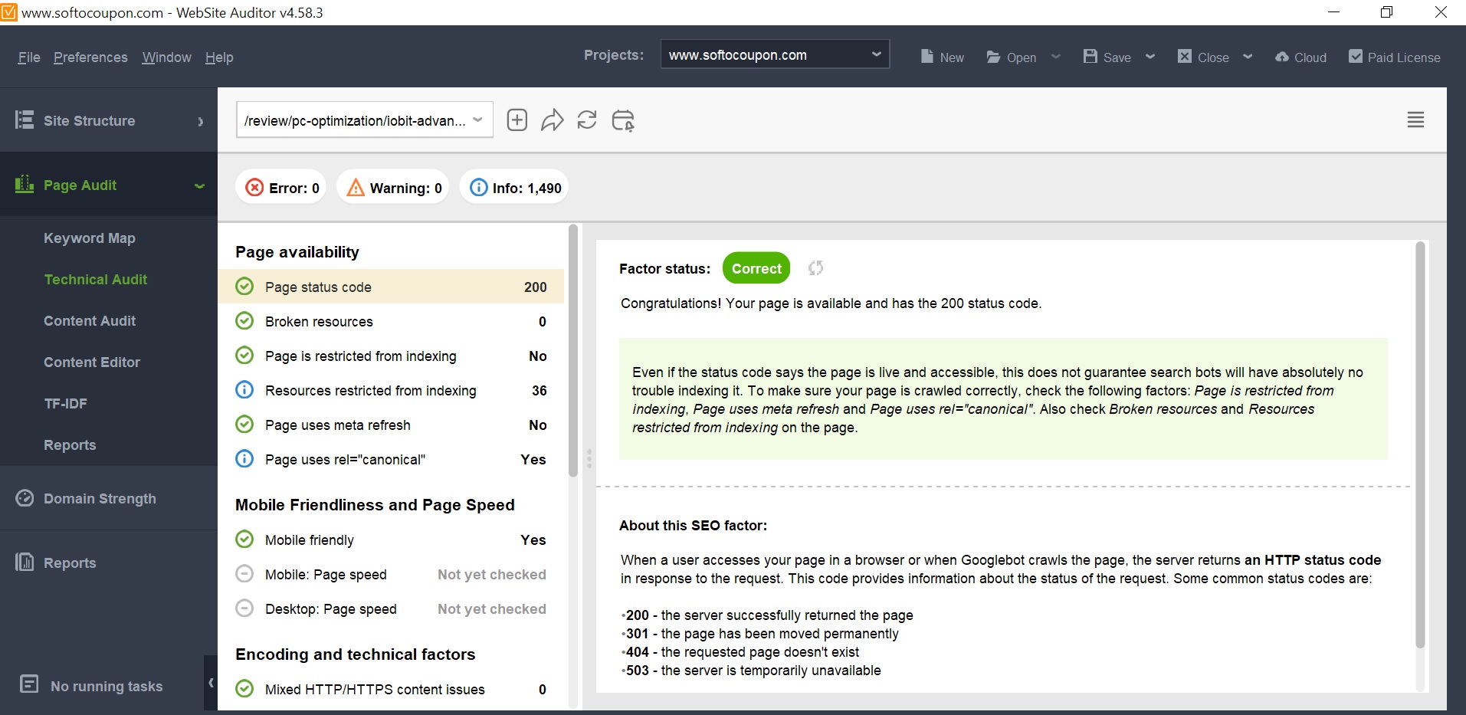Viewport: 1466px width, 715px height.
Task: Open the TF-IDF tab
Action: tap(65, 404)
